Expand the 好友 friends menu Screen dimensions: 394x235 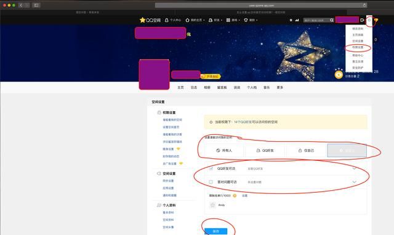pyautogui.click(x=215, y=20)
